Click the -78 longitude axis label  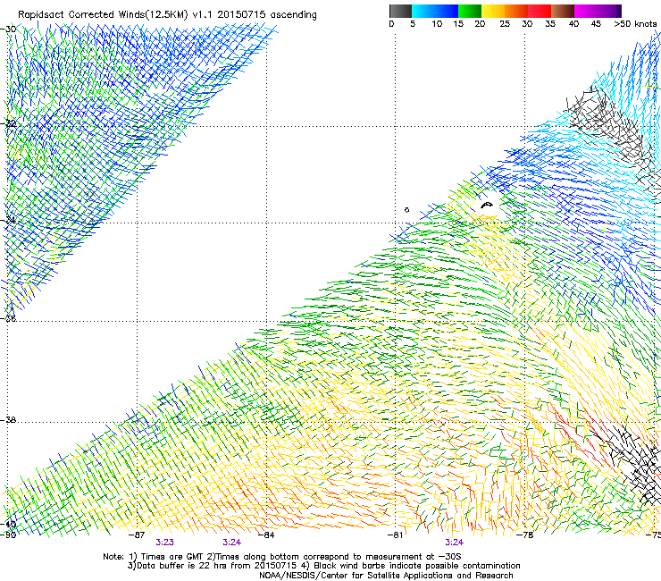tap(525, 535)
